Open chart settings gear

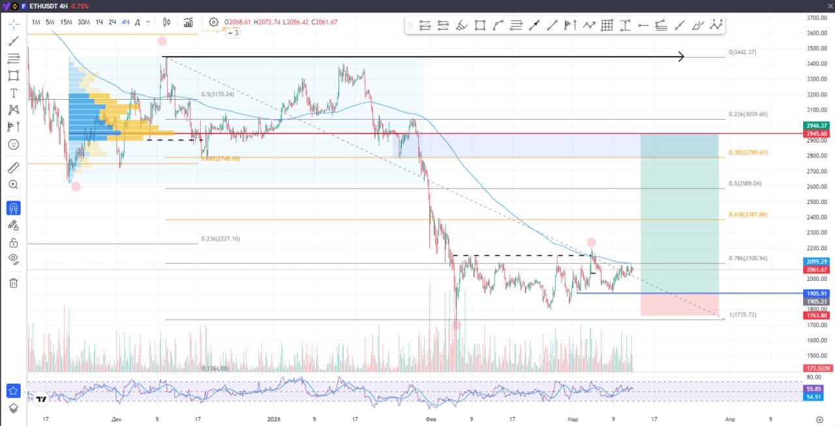[x=213, y=22]
